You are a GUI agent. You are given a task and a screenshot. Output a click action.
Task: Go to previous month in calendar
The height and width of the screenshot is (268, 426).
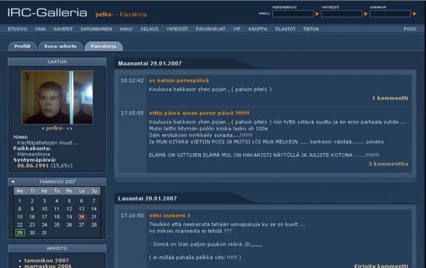point(13,182)
